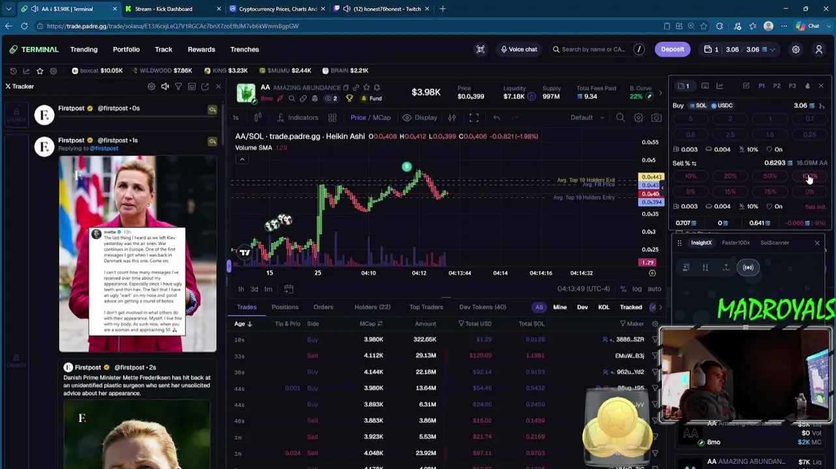This screenshot has height=469, width=836.
Task: Toggle chart fullscreen mode
Action: pyautogui.click(x=474, y=118)
